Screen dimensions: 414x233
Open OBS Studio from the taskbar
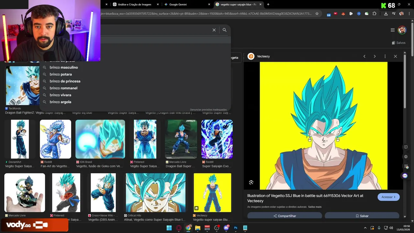click(x=217, y=228)
